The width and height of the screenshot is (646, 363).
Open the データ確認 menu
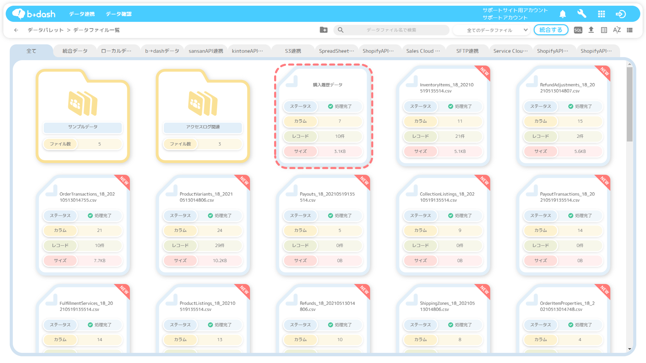[119, 14]
